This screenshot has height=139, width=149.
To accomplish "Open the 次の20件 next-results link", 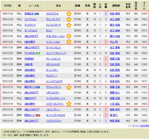I will point(144,126).
